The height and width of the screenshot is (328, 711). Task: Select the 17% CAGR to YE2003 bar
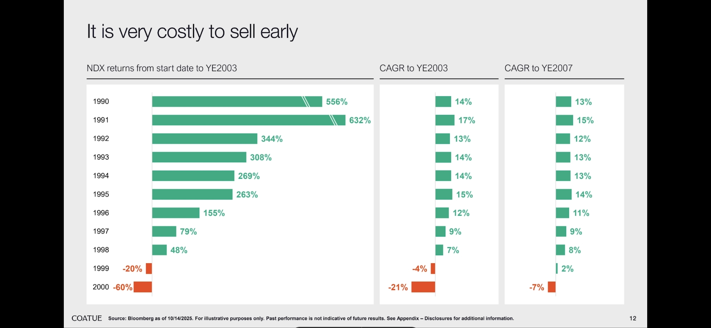click(x=445, y=120)
